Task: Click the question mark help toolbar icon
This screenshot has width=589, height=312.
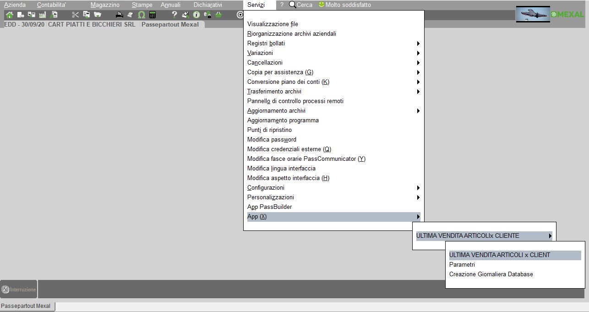Action: pos(174,15)
